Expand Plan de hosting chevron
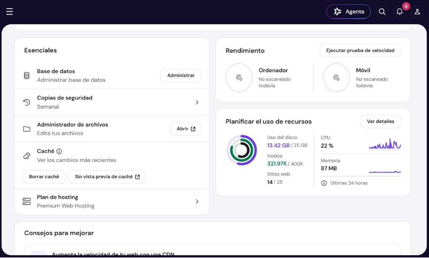The height and width of the screenshot is (258, 429). pos(197,201)
